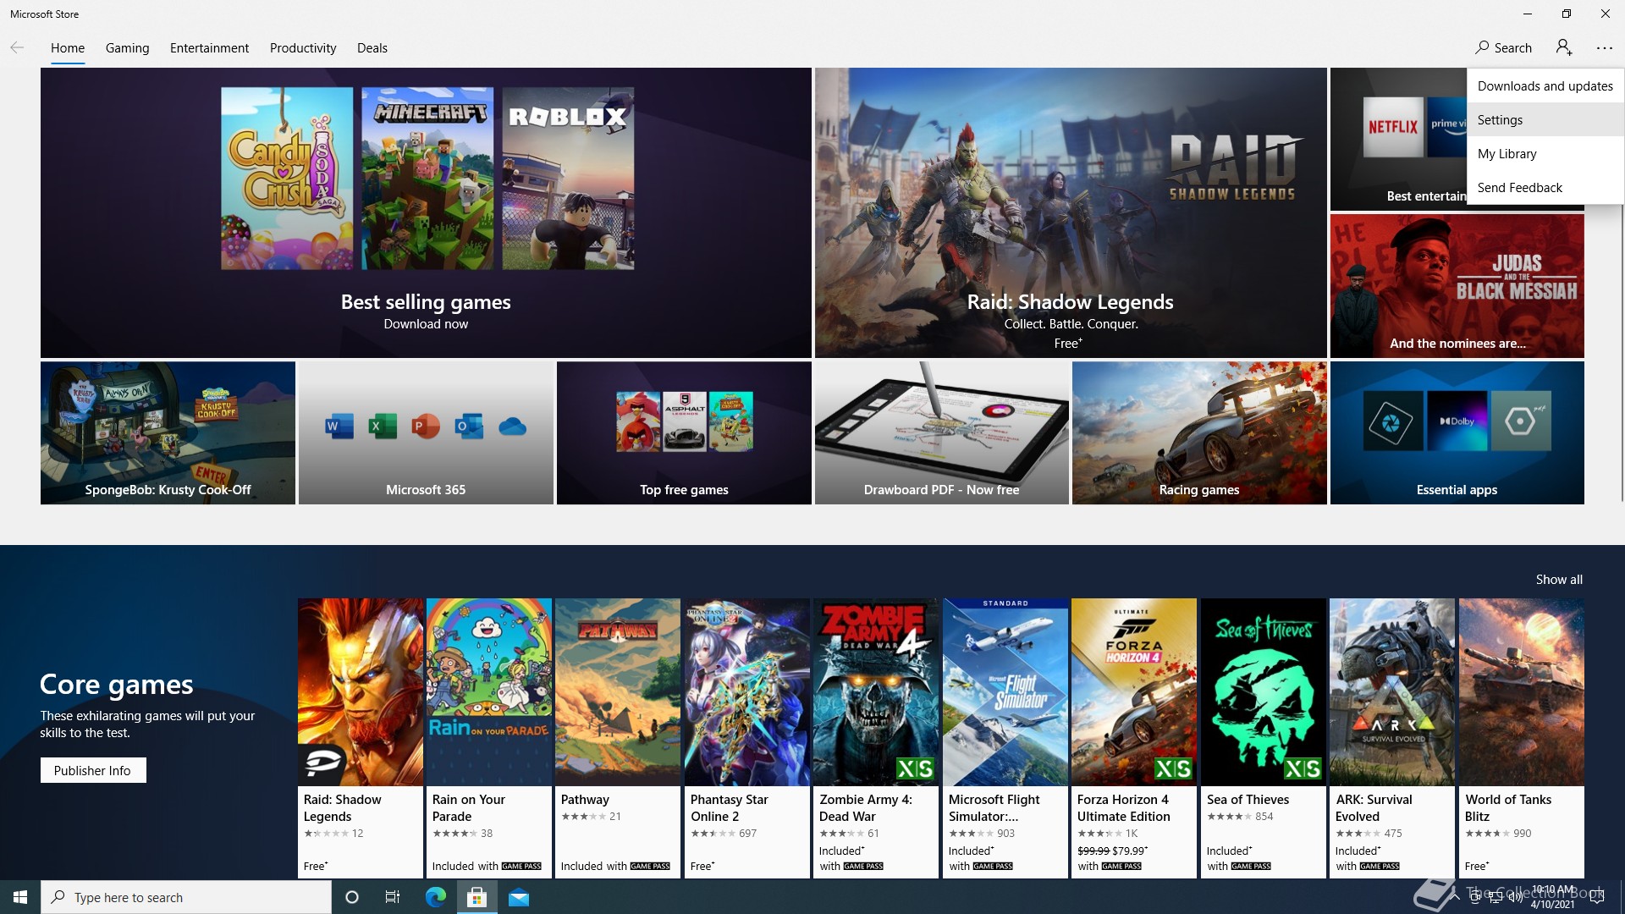Switch to the Gaming tab

tap(128, 48)
